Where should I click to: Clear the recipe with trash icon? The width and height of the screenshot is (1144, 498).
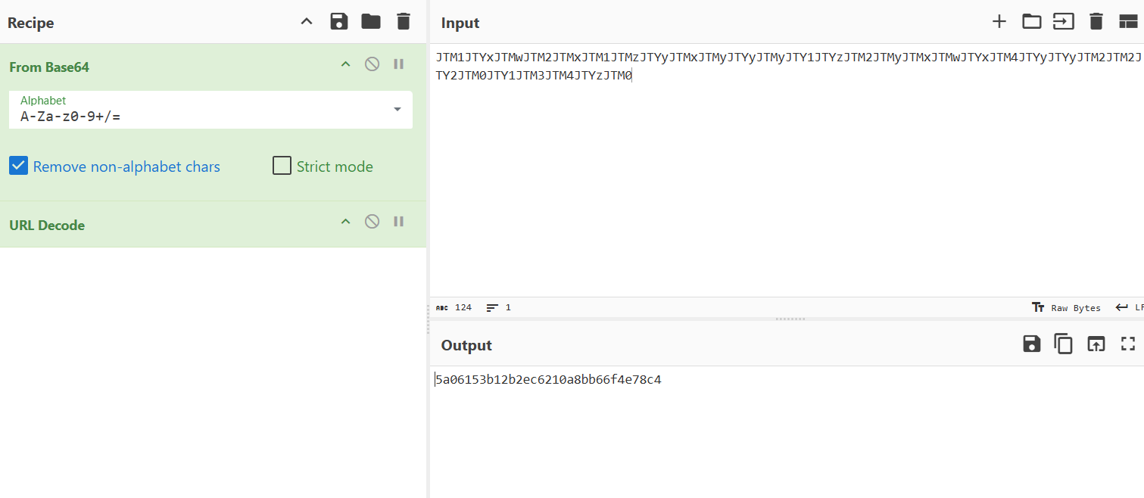coord(404,22)
